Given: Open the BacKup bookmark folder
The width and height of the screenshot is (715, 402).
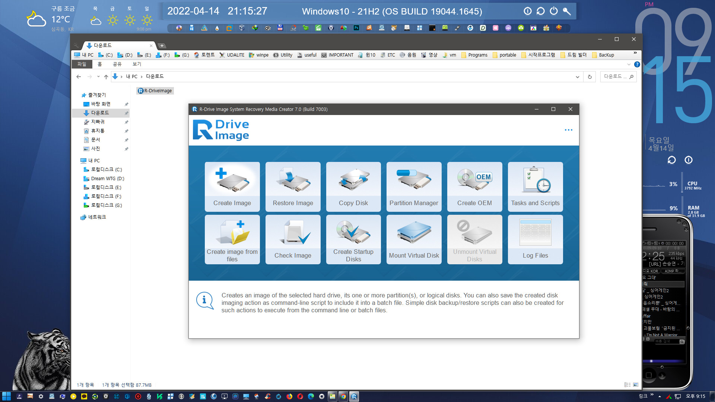Looking at the screenshot, I should click(x=603, y=55).
